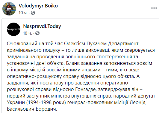This screenshot has width=159, height=113.
Task: Click the public globe icon under Volodymyr Boiko
Action: click(x=33, y=13)
